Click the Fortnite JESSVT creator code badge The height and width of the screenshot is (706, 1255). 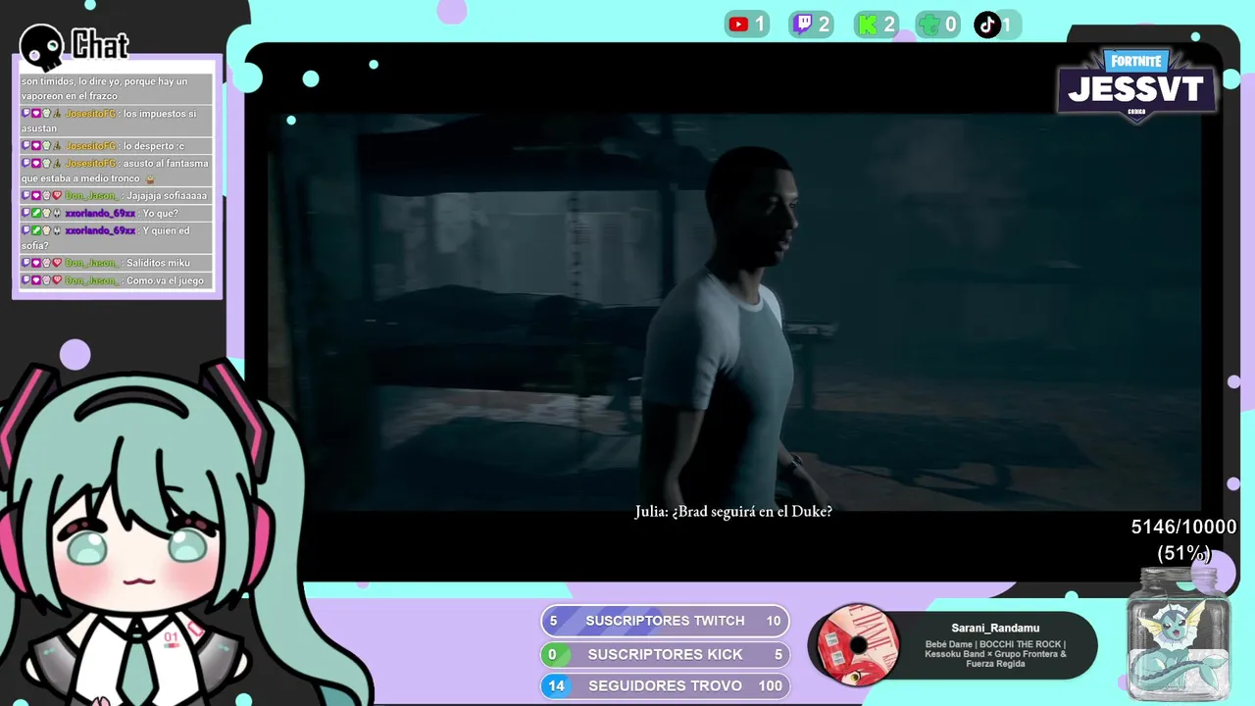[x=1137, y=85]
